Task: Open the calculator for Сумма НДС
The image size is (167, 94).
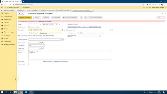Action: pos(42,48)
